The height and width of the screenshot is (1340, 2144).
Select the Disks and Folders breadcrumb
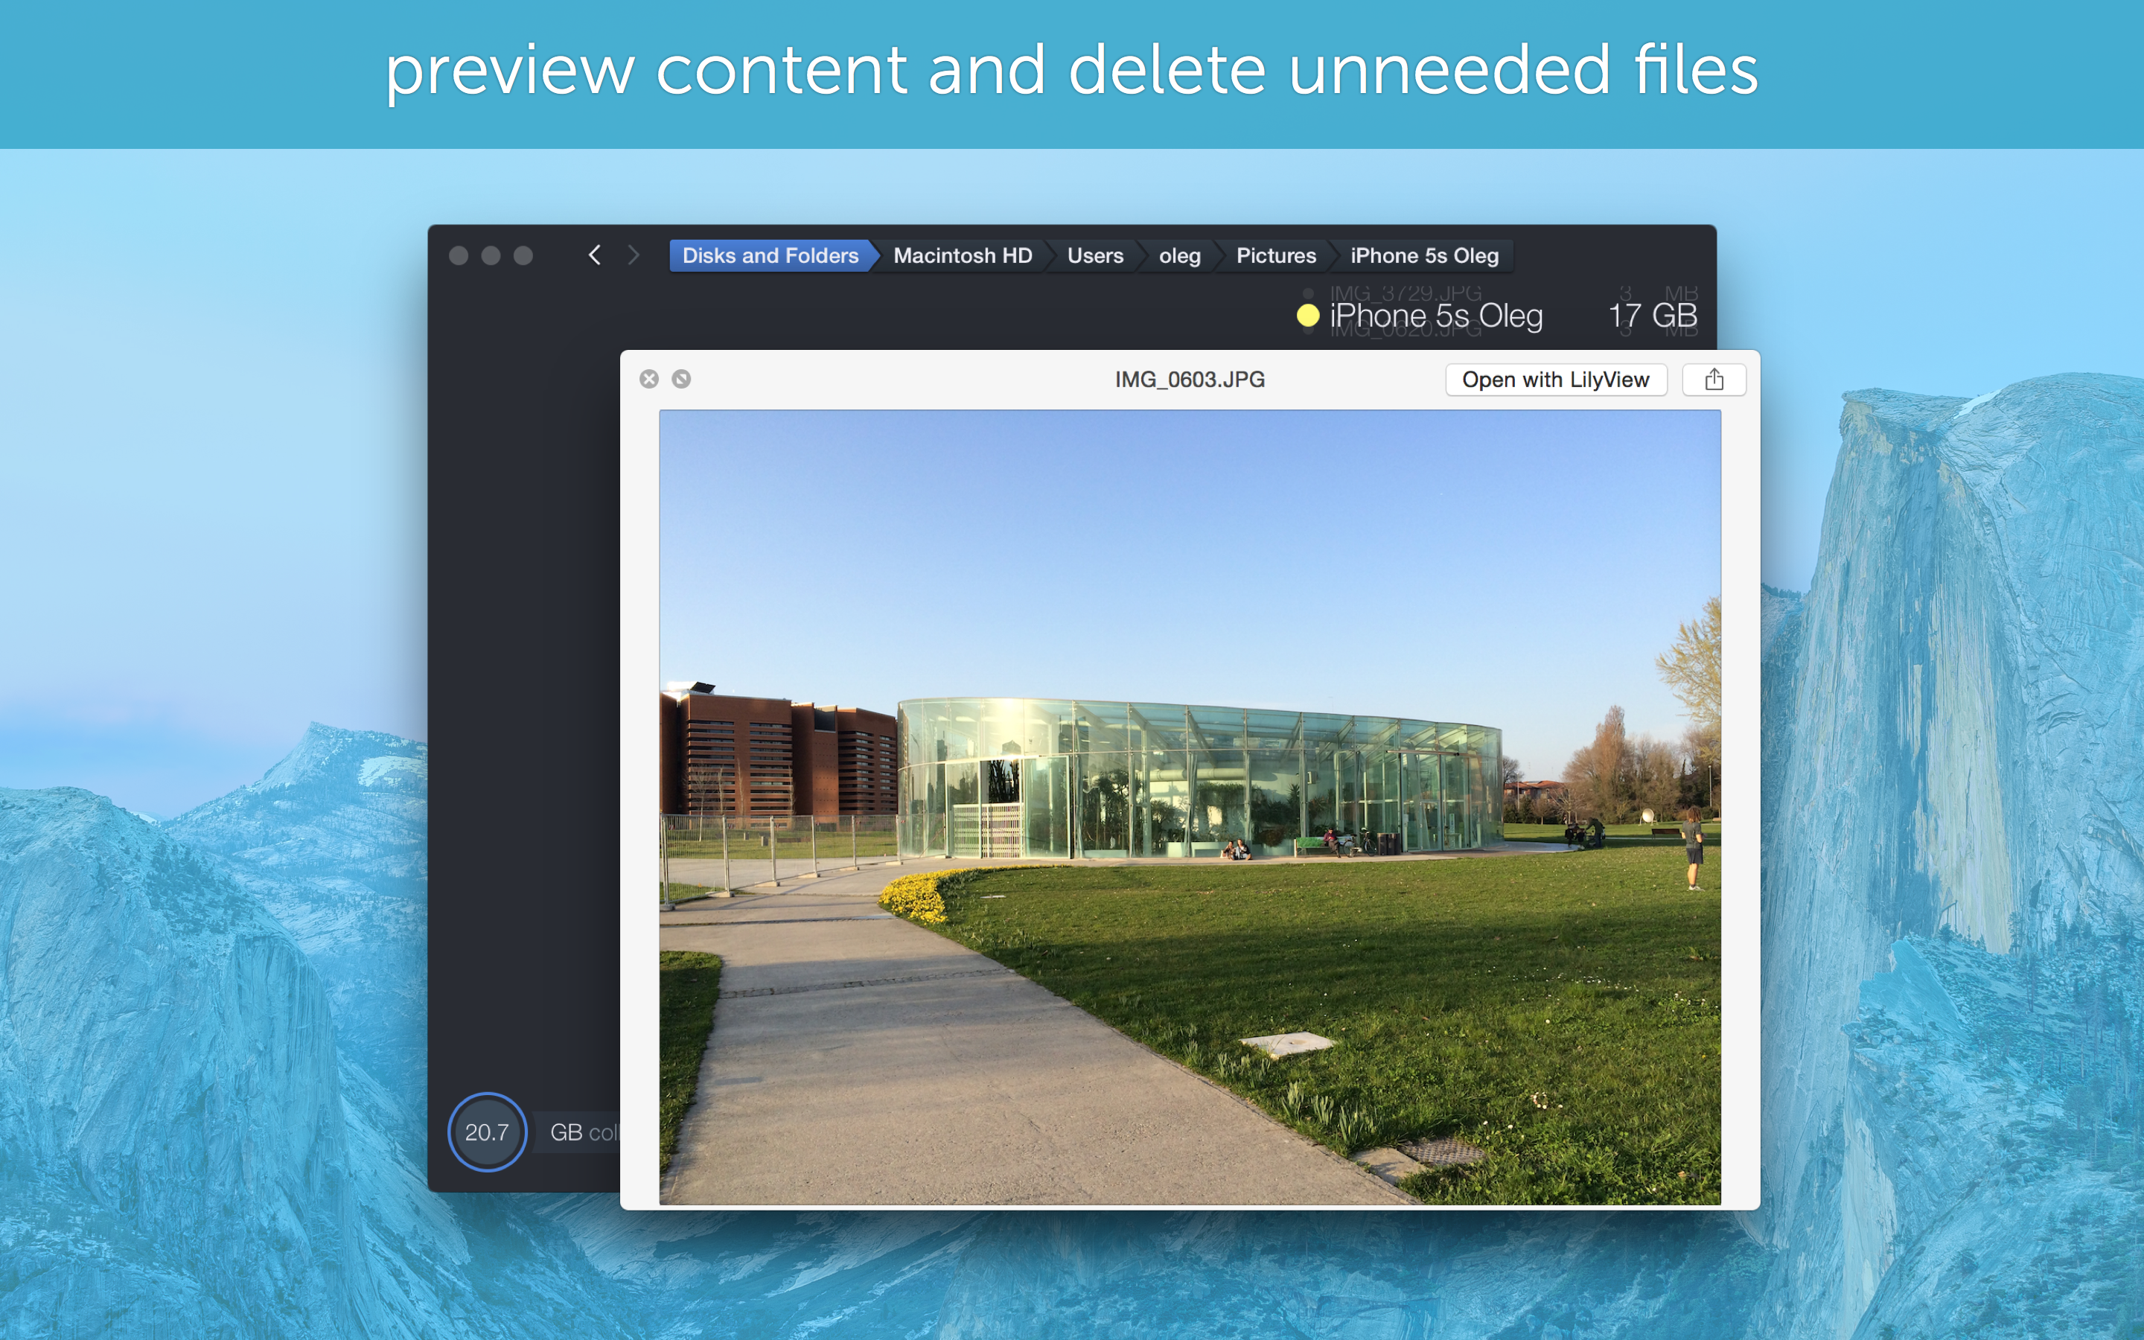pyautogui.click(x=769, y=255)
